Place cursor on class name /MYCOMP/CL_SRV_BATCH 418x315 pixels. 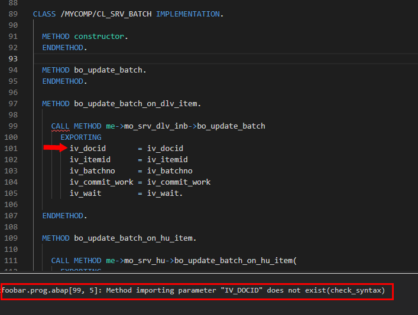tap(106, 14)
